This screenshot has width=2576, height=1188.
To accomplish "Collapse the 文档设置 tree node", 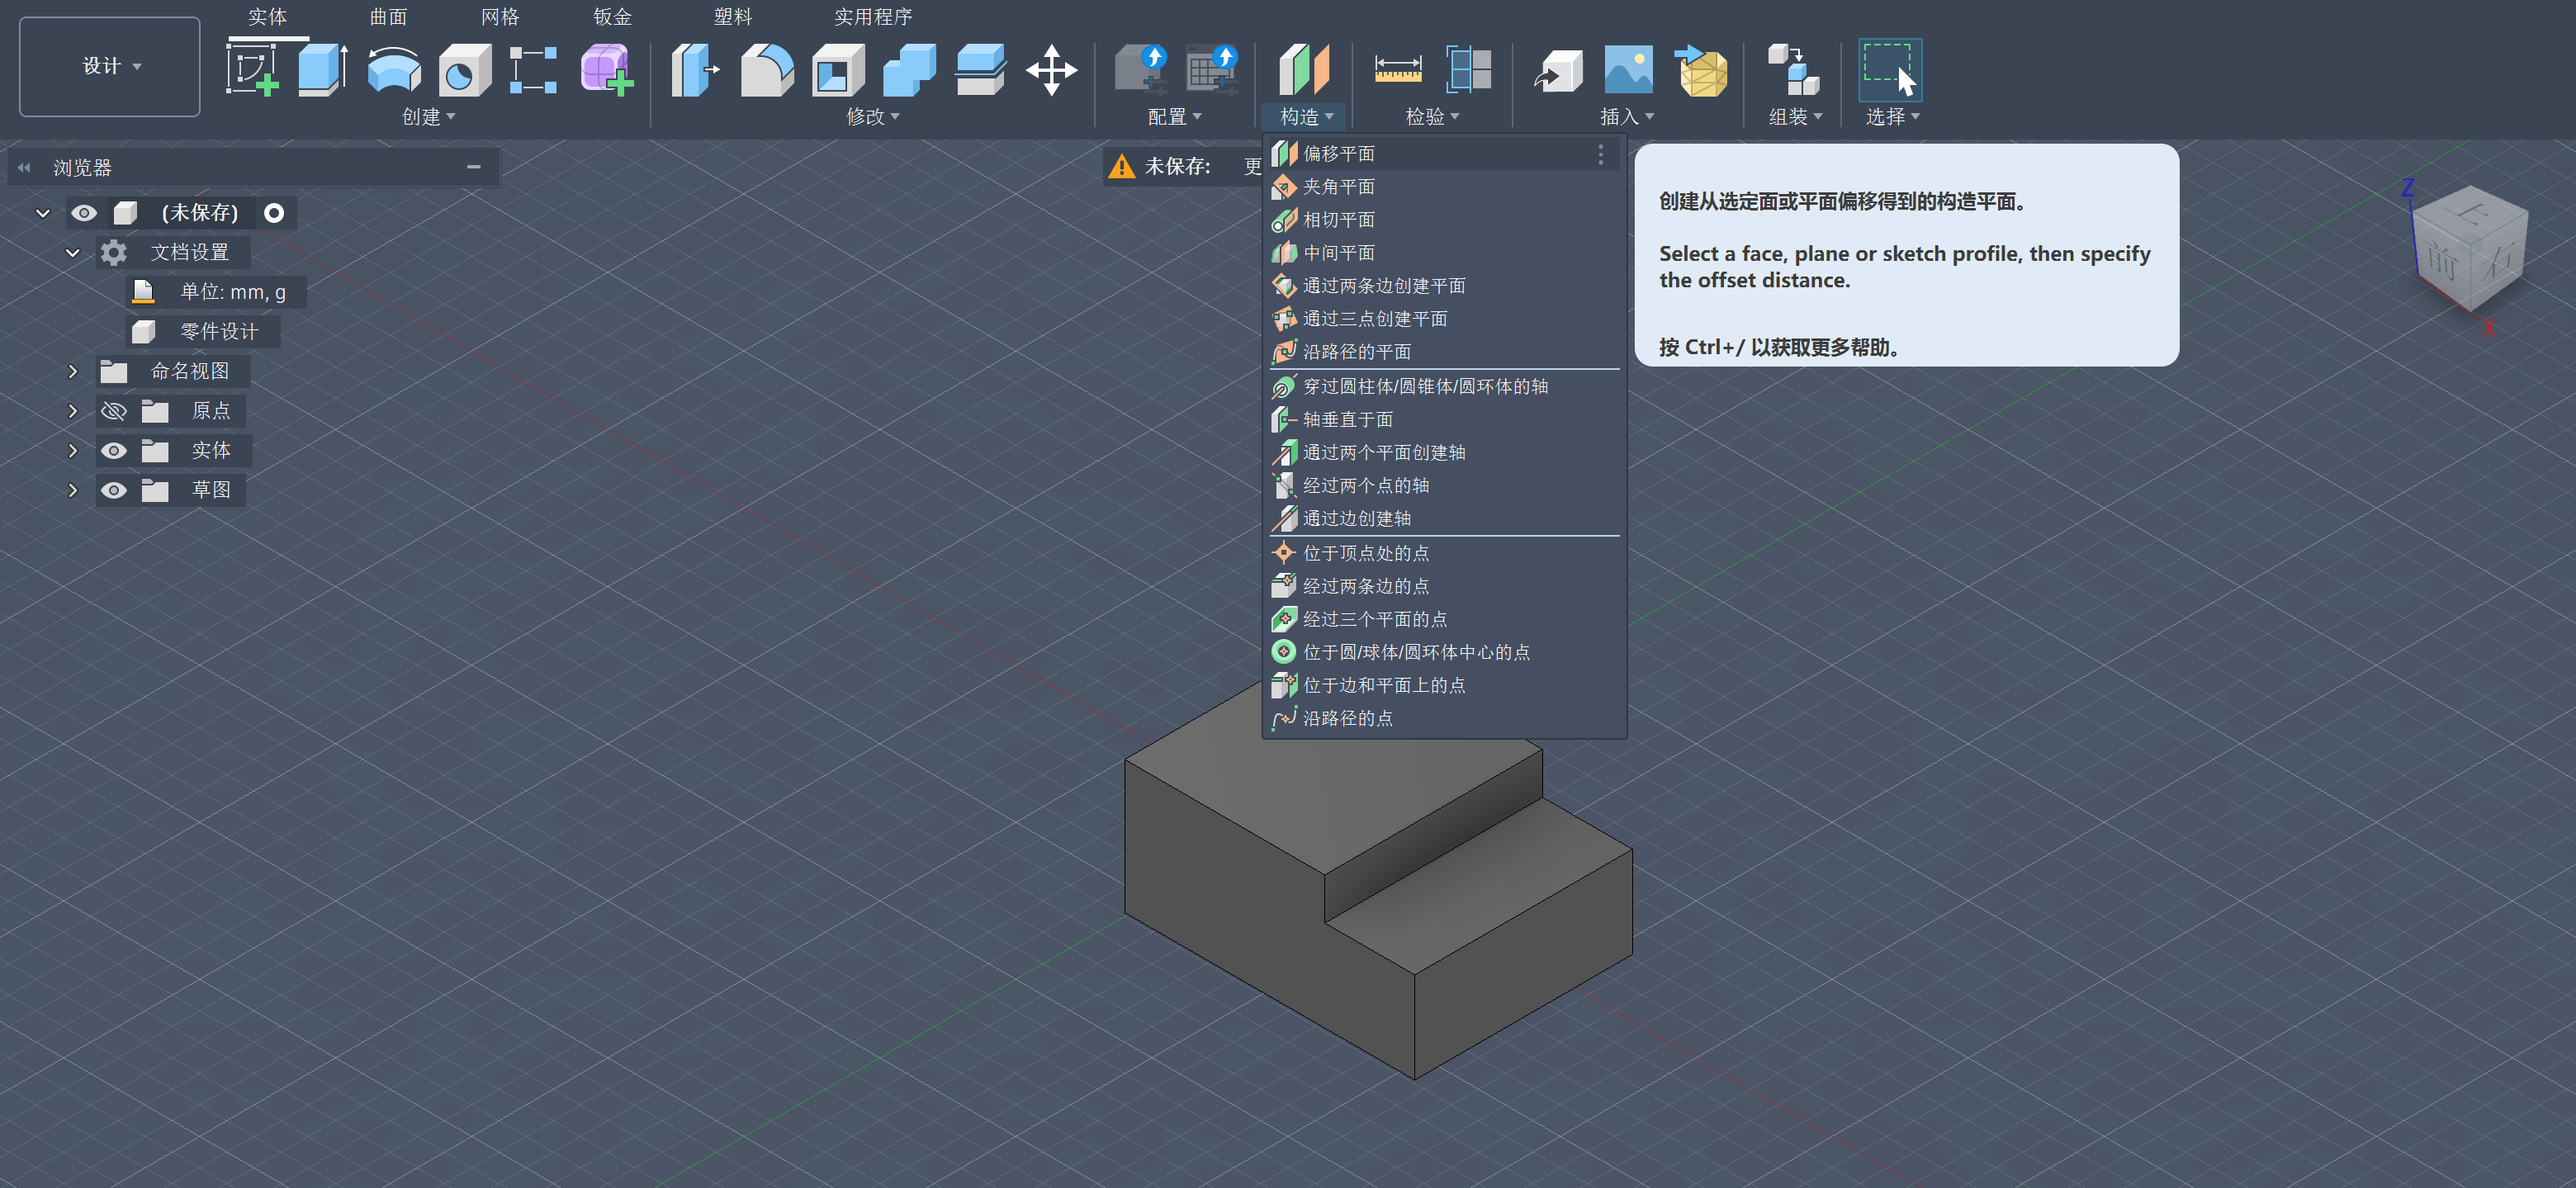I will click(x=72, y=253).
